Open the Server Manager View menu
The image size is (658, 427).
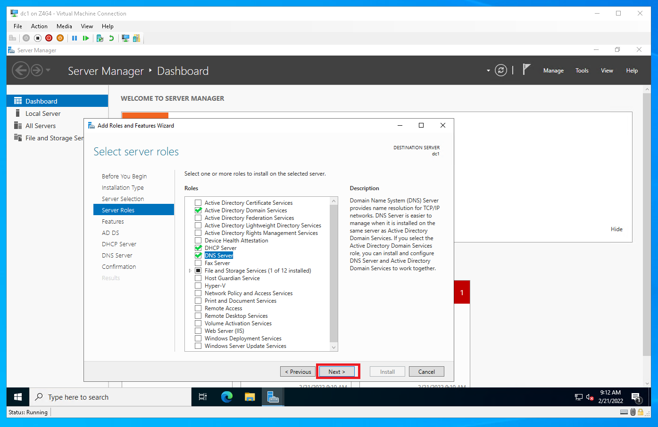607,71
